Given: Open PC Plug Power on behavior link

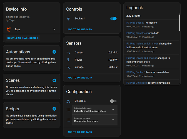Looking at the screenshot, I should [x=142, y=58].
